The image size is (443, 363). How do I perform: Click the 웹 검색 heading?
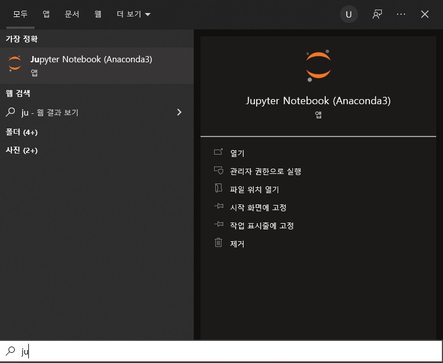18,93
